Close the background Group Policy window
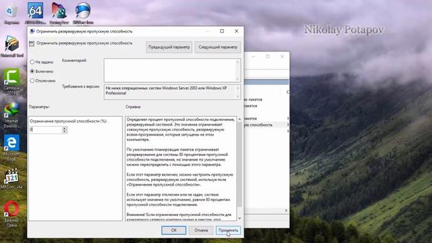432x243 pixels. click(x=282, y=57)
